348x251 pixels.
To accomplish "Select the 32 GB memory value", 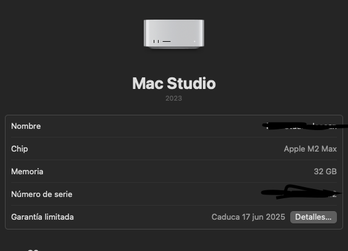I will [x=325, y=171].
